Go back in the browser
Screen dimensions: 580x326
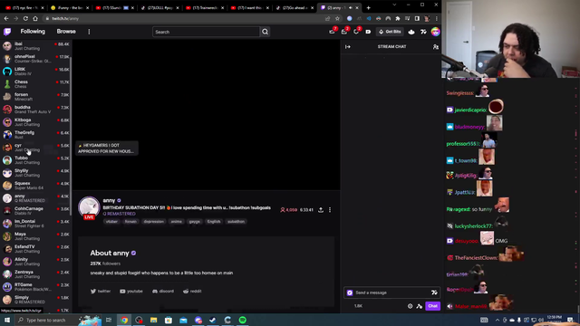pos(6,18)
